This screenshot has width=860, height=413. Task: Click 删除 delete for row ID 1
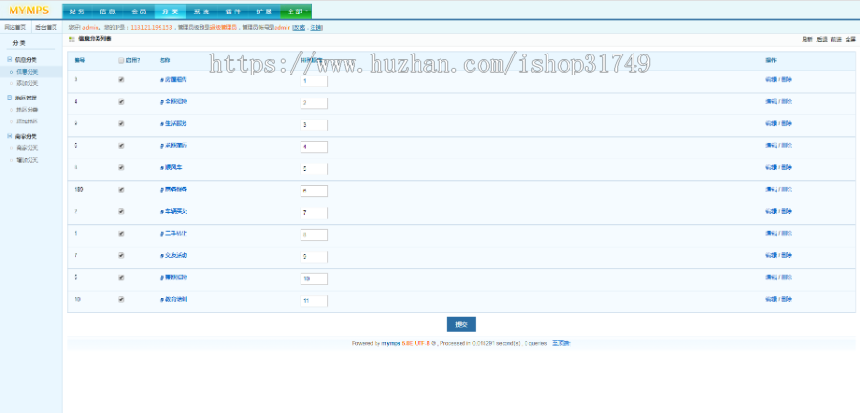(786, 233)
